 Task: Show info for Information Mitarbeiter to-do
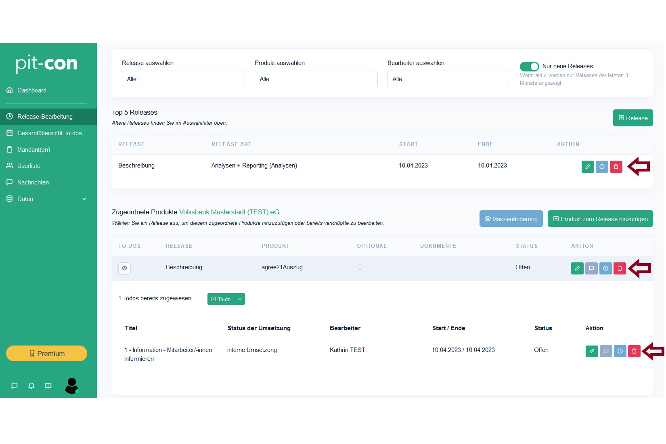tap(620, 351)
